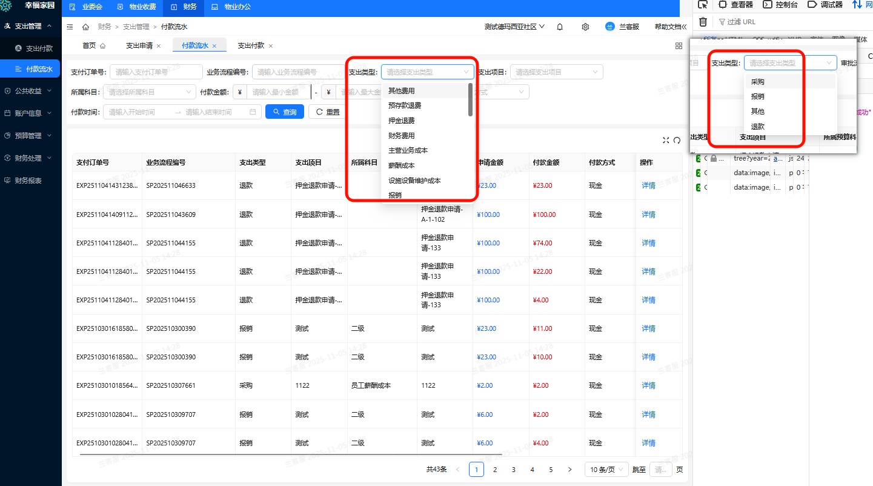Open the settings gear in header
This screenshot has width=873, height=486.
click(585, 27)
